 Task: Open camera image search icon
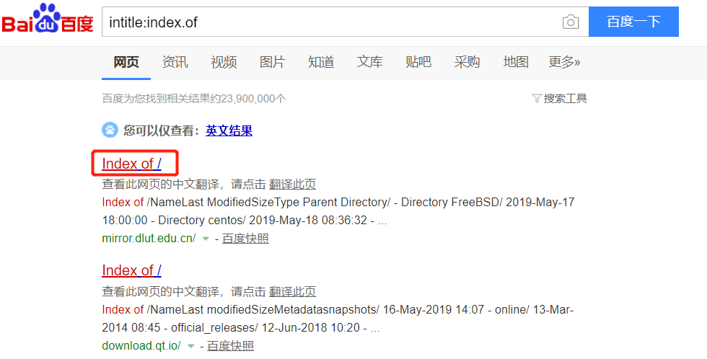[571, 22]
